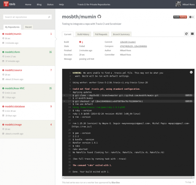This screenshot has width=196, height=185.
Task: Click the search magnifier icon
Action: (49, 17)
